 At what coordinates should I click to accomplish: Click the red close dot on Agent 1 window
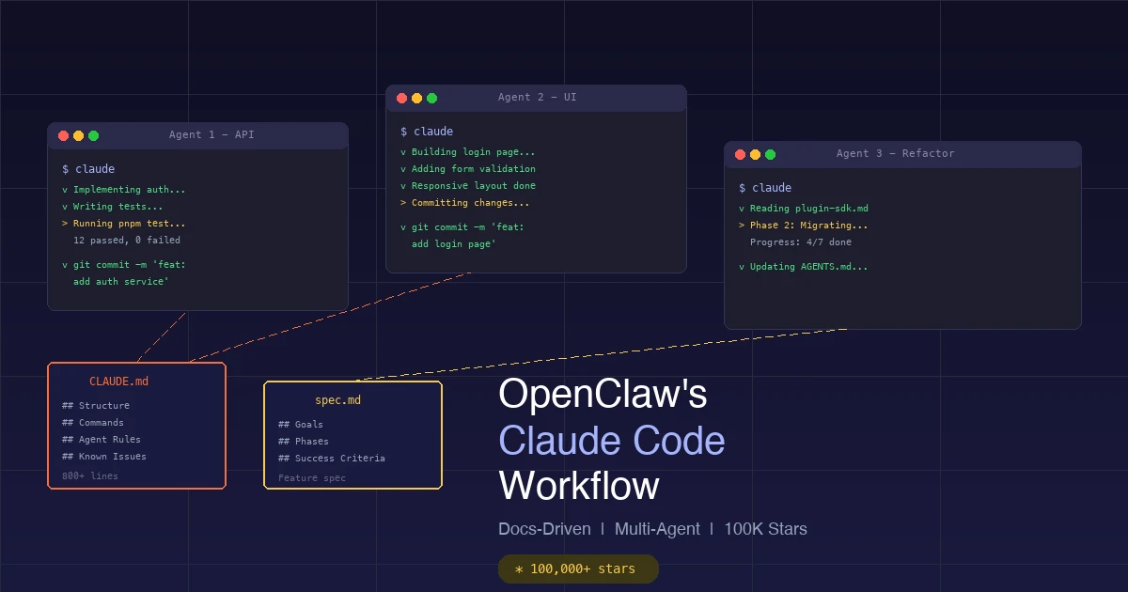(x=62, y=134)
